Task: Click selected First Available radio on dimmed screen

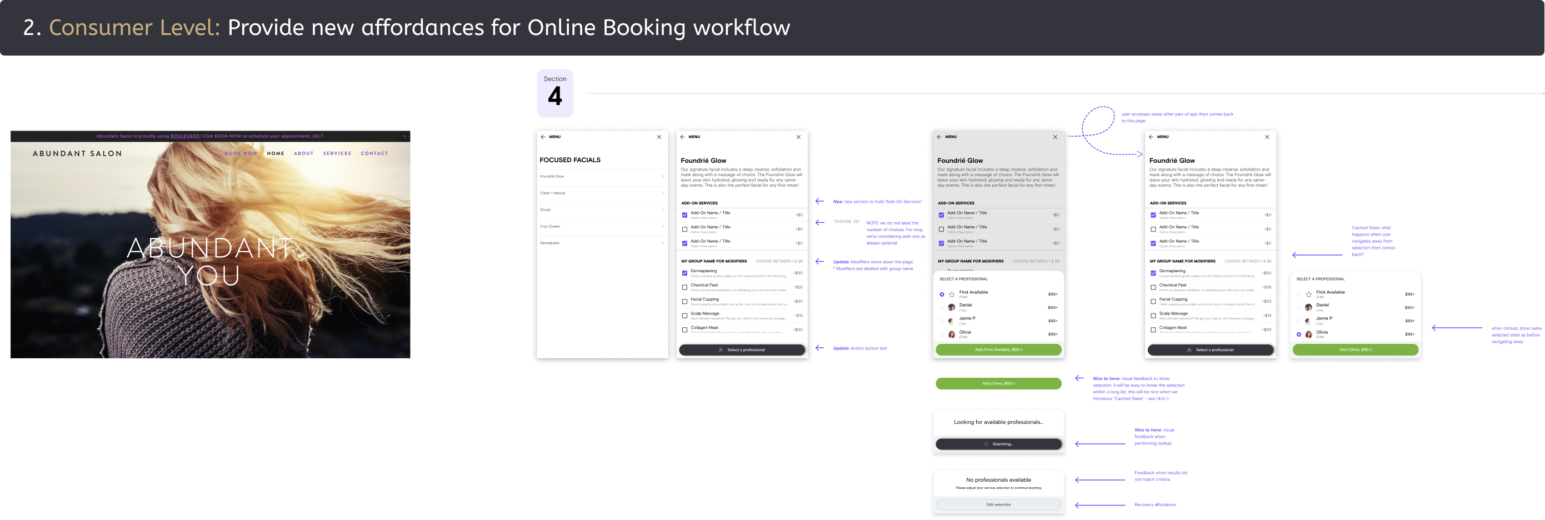Action: [942, 294]
